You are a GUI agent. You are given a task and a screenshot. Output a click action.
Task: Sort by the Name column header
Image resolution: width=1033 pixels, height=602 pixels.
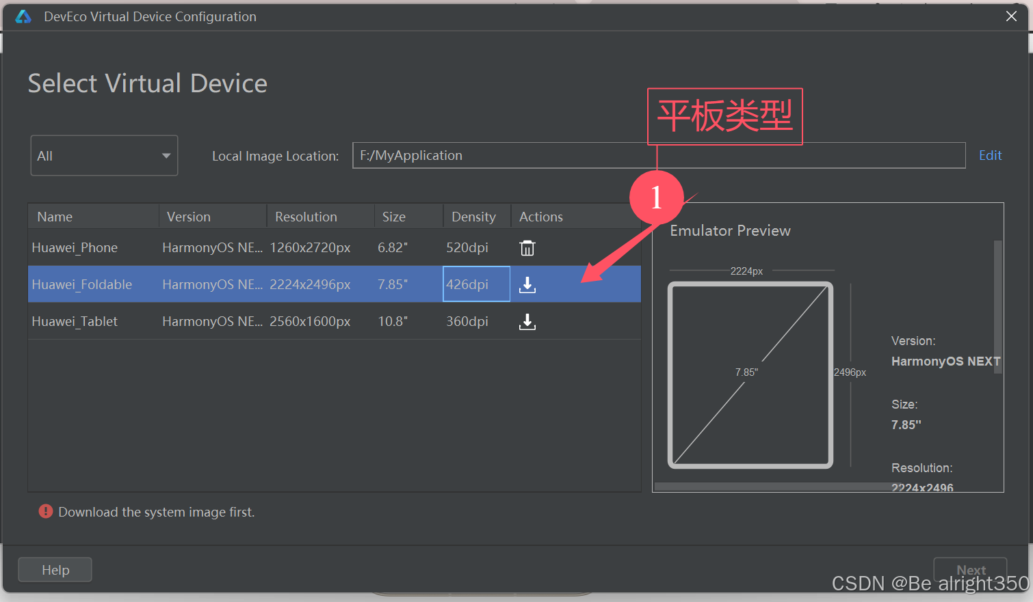94,216
